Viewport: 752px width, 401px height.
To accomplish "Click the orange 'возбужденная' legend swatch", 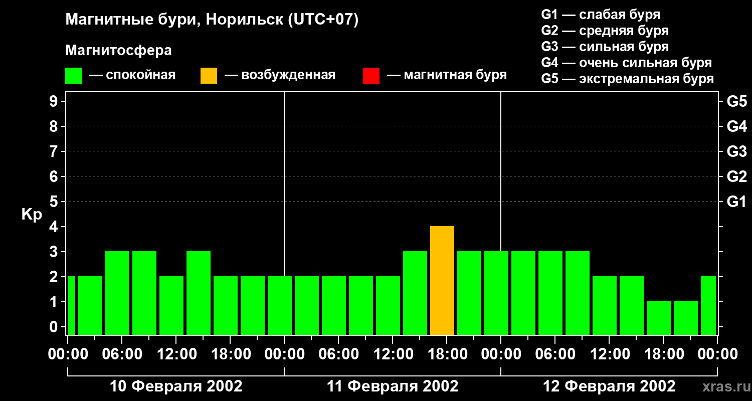I will 209,76.
